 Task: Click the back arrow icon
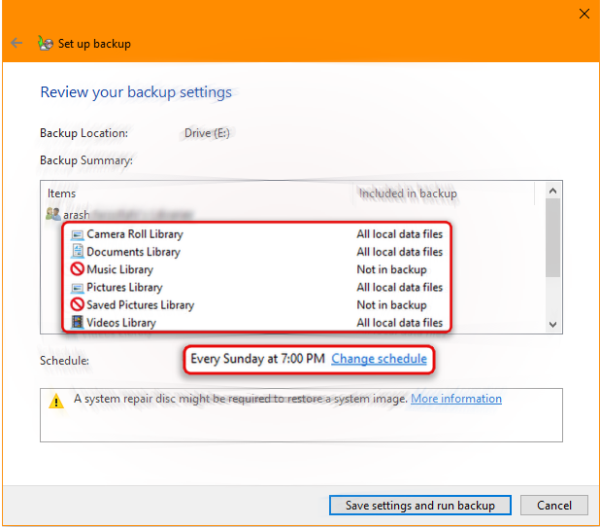coord(17,44)
